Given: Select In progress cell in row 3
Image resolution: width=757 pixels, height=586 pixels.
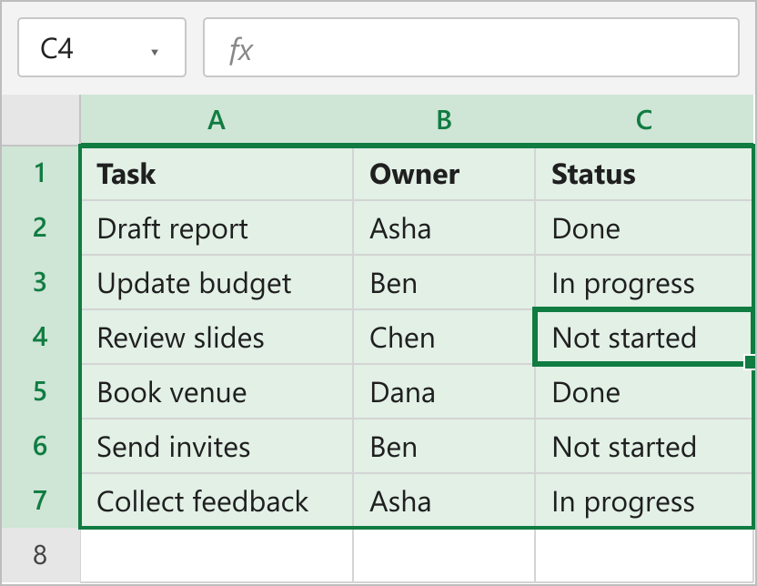Looking at the screenshot, I should point(643,282).
